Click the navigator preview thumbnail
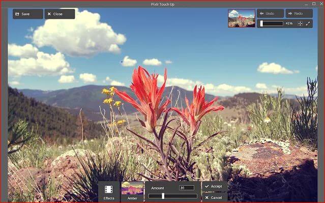This screenshot has height=203, width=325. pos(242,18)
